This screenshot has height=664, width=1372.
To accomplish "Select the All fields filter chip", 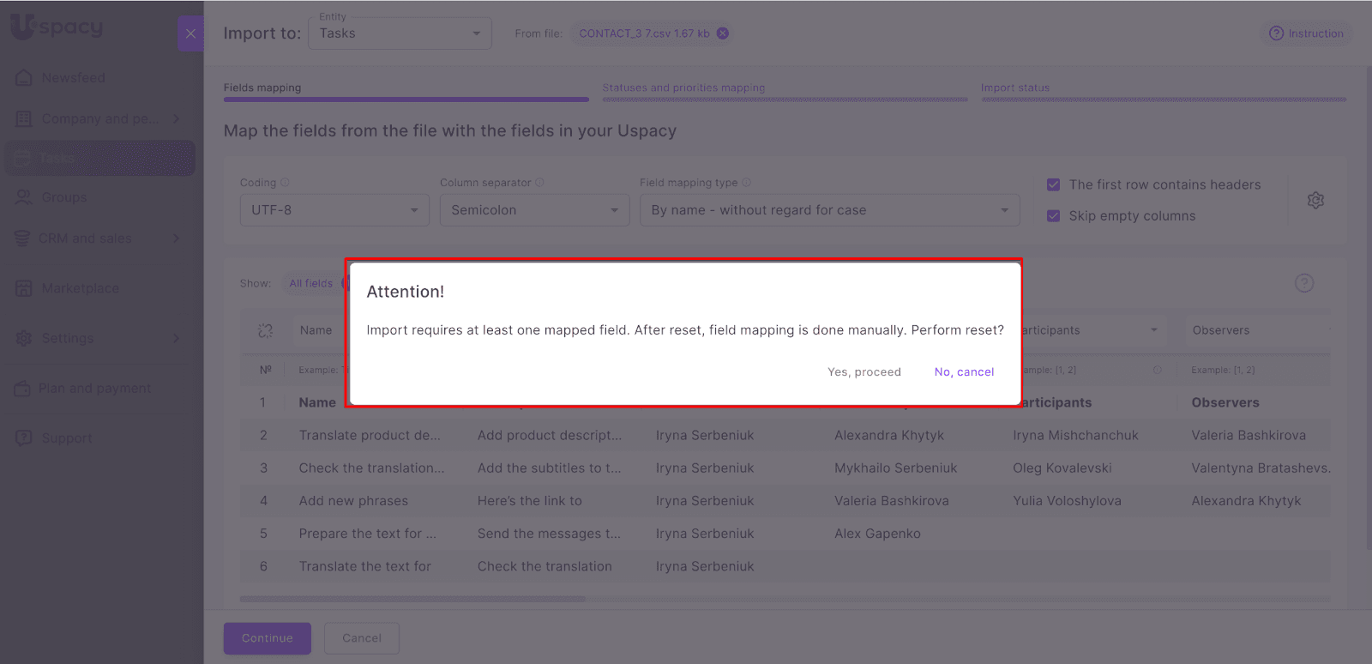I will (x=310, y=283).
